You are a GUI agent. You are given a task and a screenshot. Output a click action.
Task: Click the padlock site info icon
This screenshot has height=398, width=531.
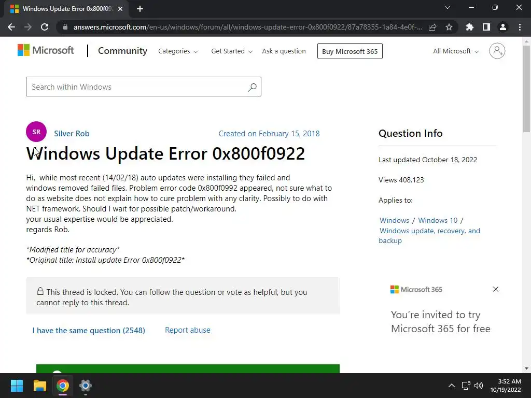(x=65, y=27)
